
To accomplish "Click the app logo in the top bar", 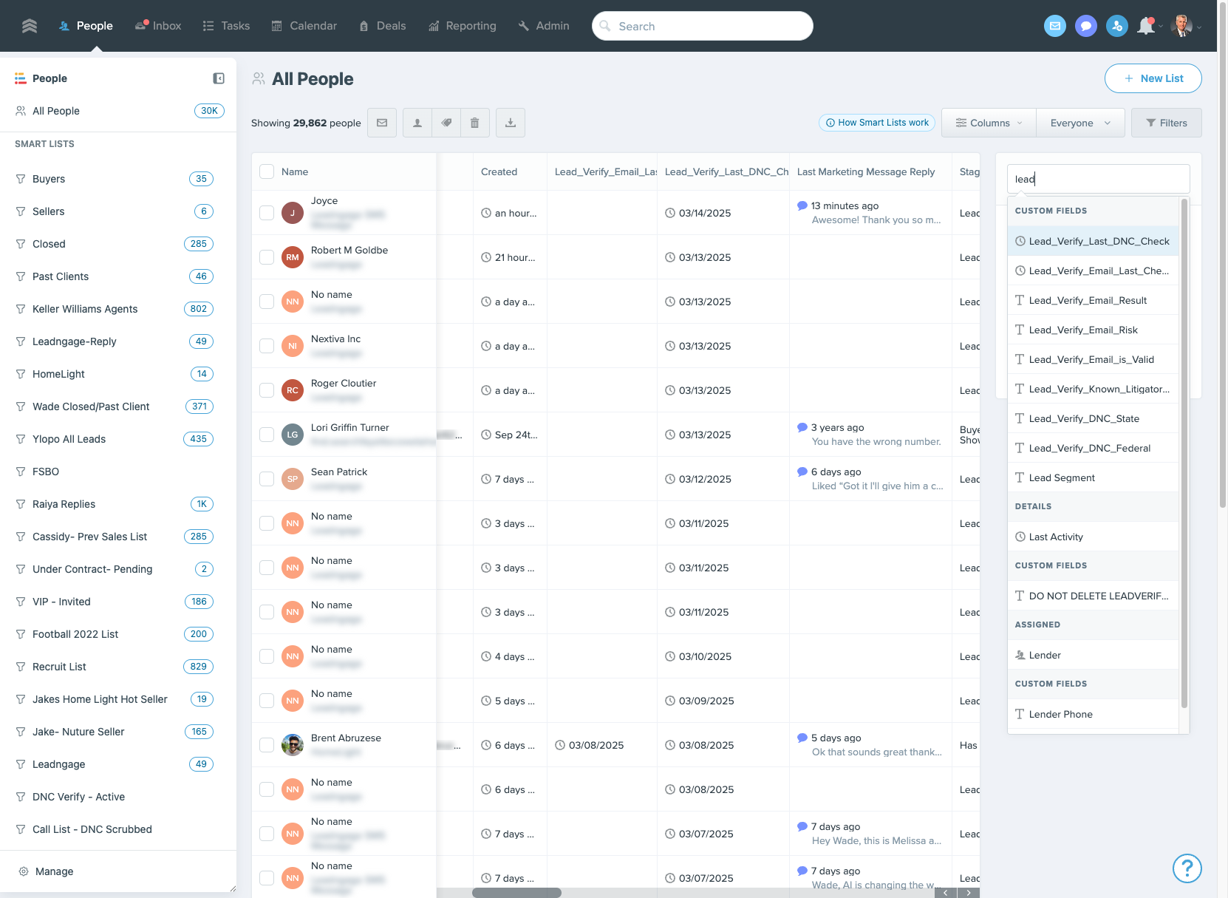I will [x=30, y=26].
